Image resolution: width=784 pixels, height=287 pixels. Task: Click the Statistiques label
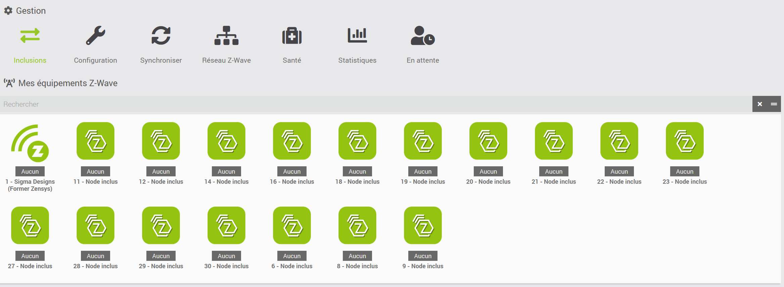click(x=357, y=60)
